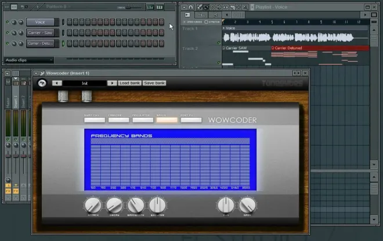Click the play clip icon below Playlist toolbar
Screen dimensions: 383x241
(187, 15)
